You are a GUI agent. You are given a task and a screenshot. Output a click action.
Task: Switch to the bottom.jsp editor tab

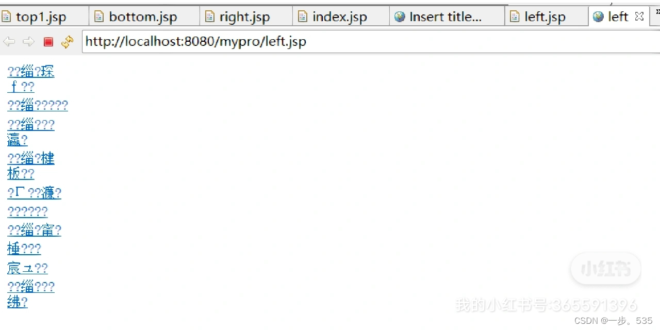[x=144, y=16]
